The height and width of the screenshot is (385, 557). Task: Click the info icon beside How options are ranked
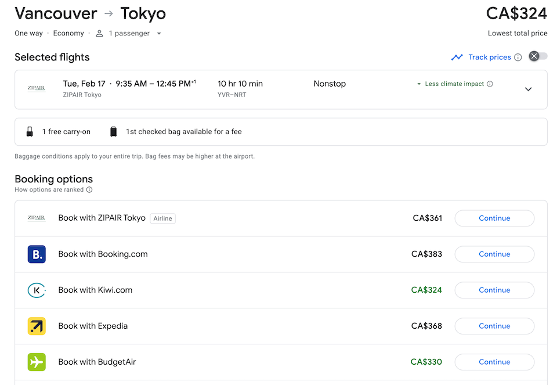[x=89, y=190]
